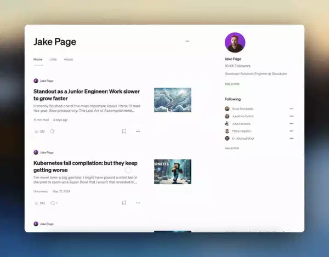Clap for the Kubernetes fail compilation article
The image size is (329, 257).
coord(36,203)
